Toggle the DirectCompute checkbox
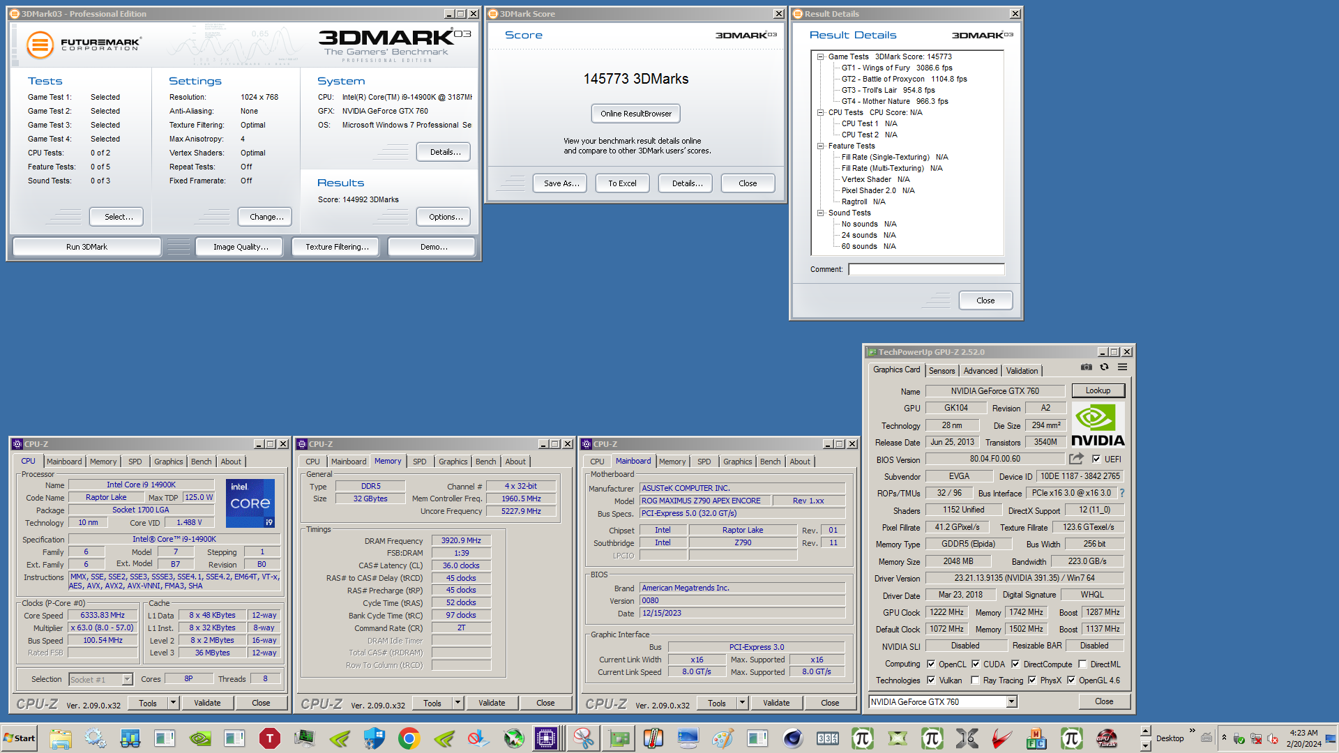 [1015, 664]
